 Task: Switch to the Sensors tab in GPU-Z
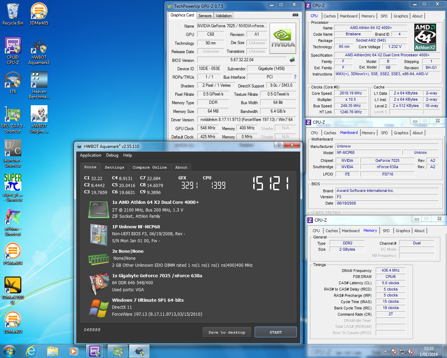coord(205,16)
